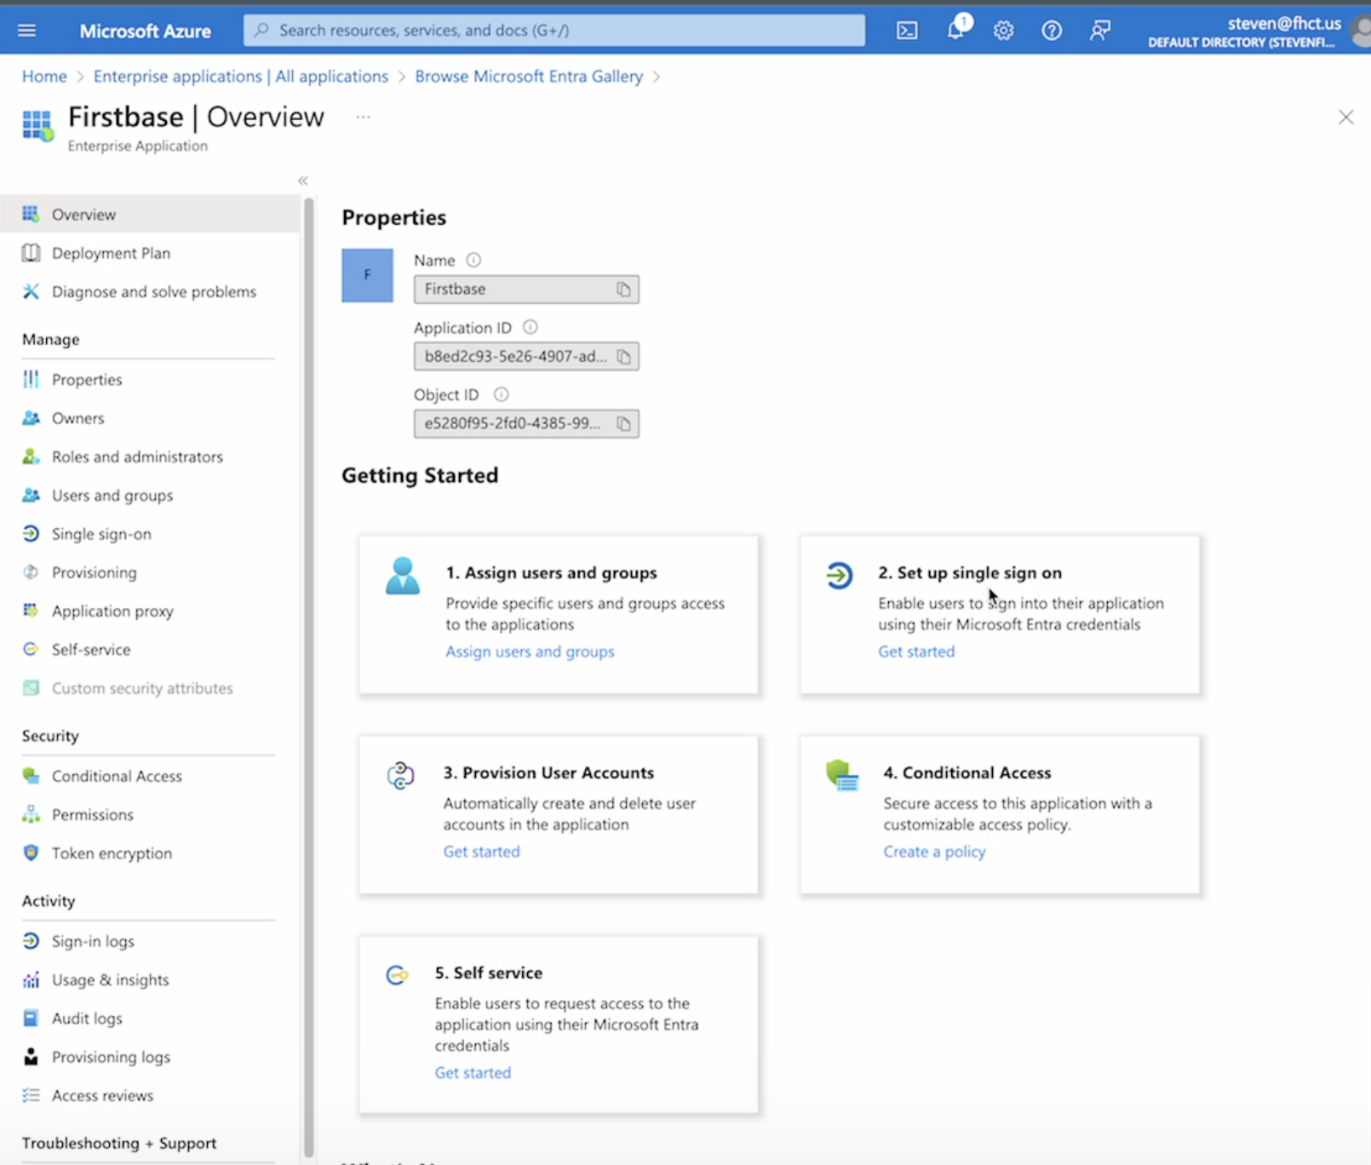1371x1165 pixels.
Task: Click the Assign users and groups link
Action: tap(530, 651)
